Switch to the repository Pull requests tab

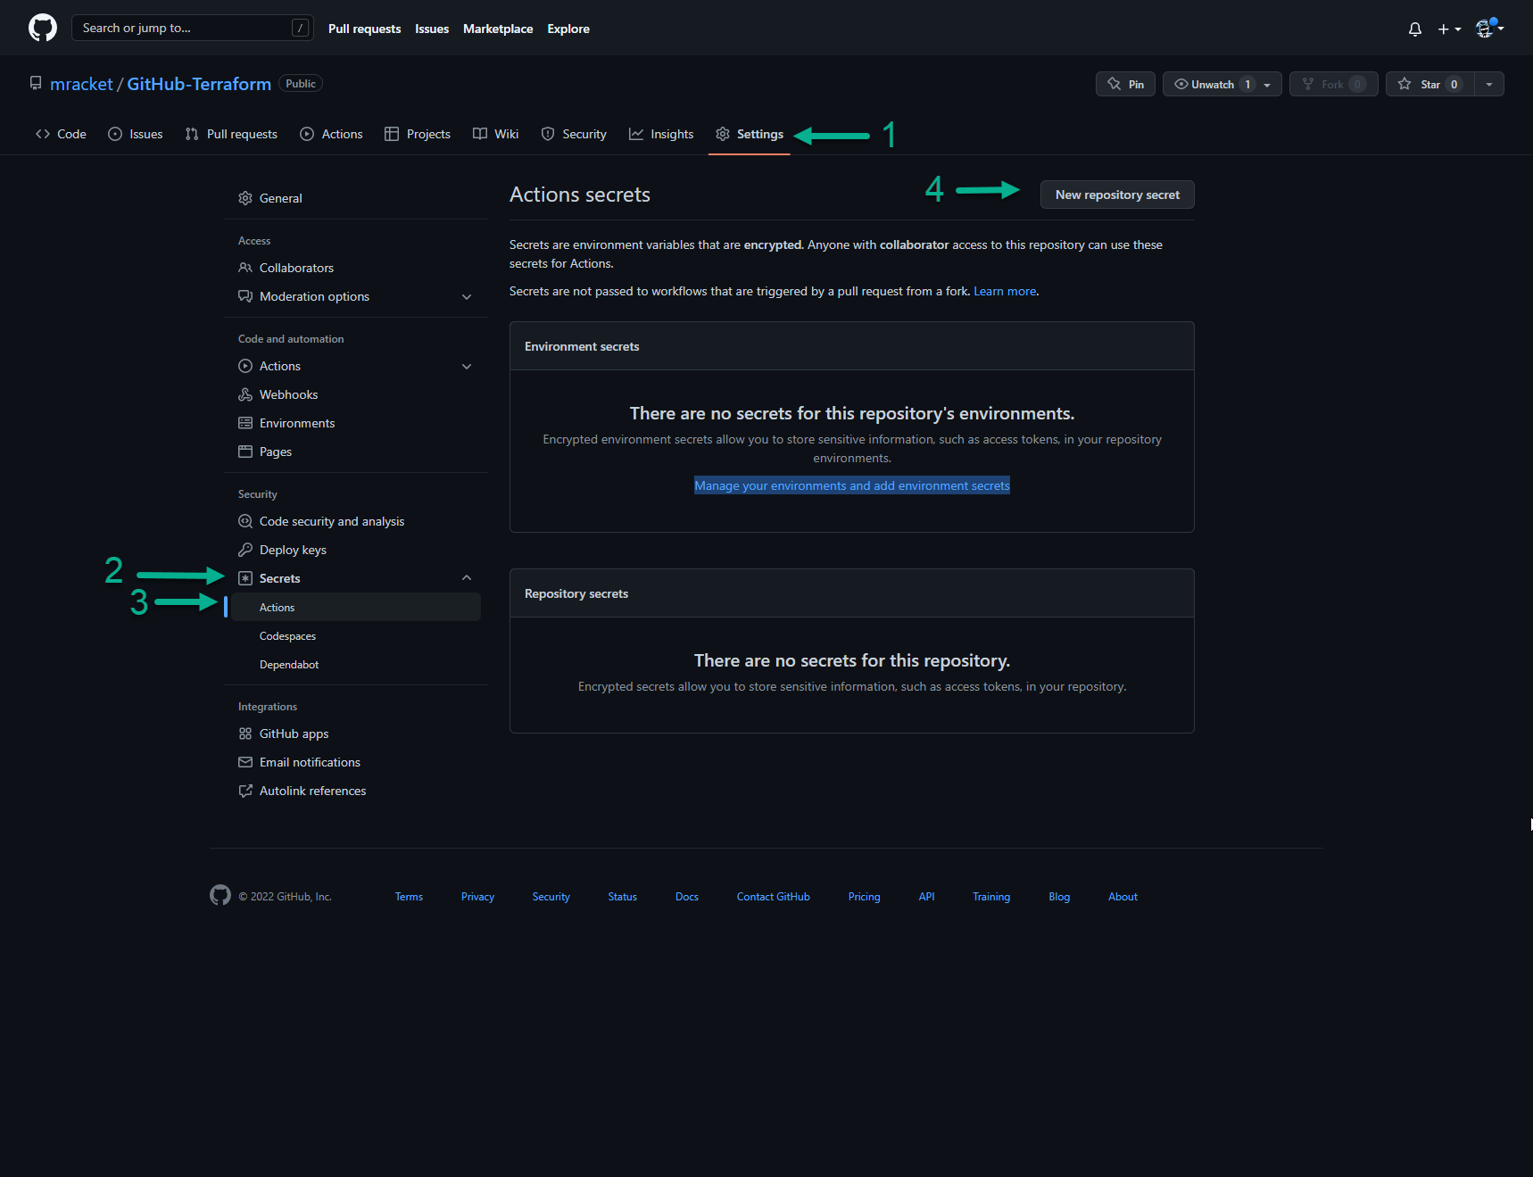(231, 134)
